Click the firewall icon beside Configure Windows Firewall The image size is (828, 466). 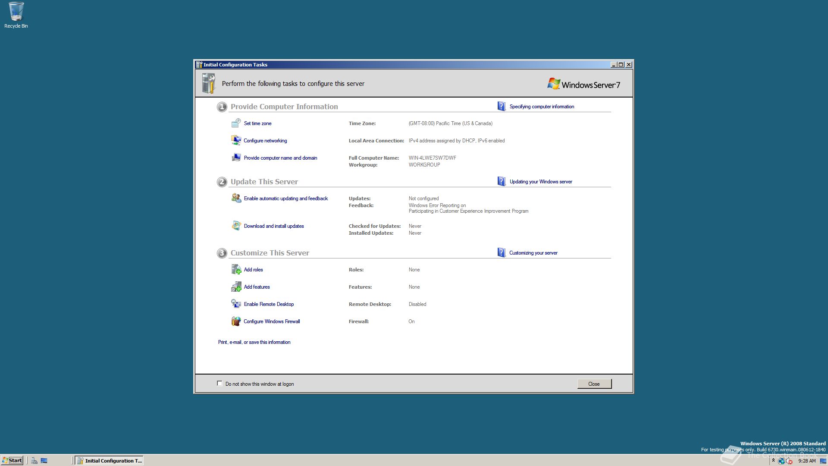(236, 321)
